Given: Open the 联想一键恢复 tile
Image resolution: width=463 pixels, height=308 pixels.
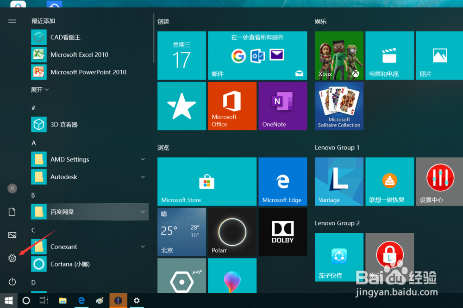Looking at the screenshot, I should coord(389,181).
